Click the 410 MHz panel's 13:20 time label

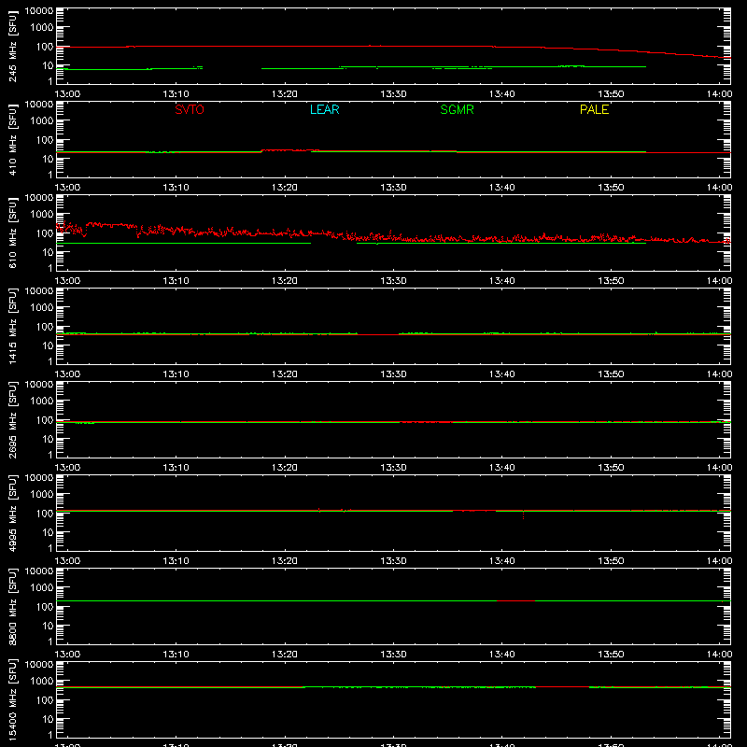point(285,188)
